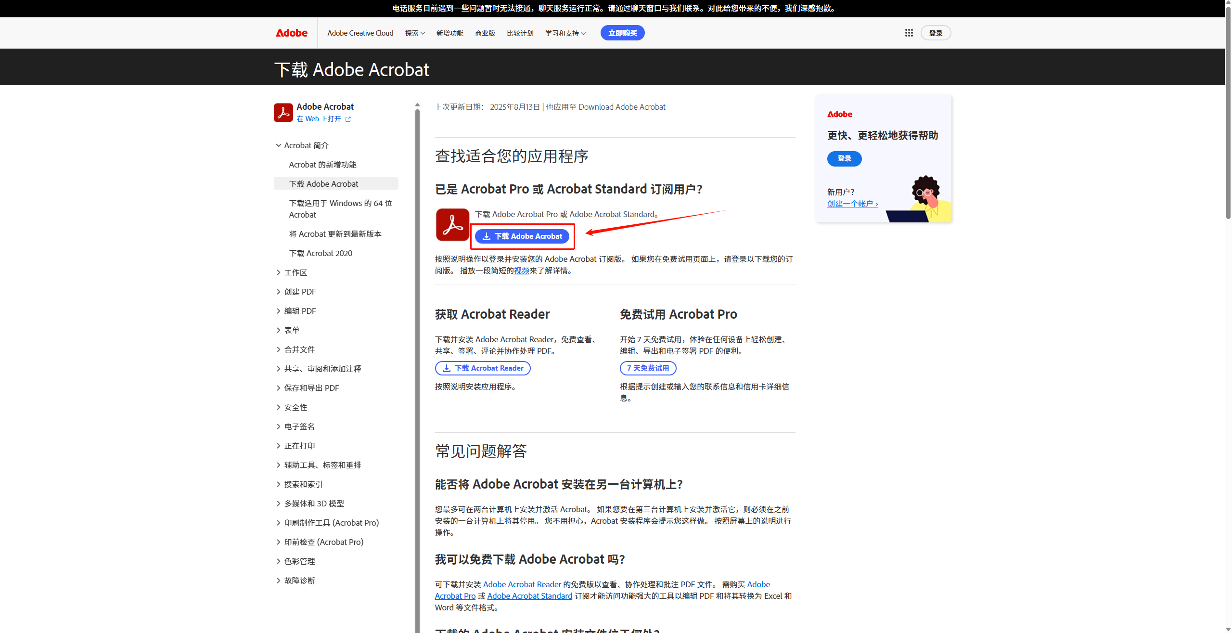Select the 比较计划 menu item
This screenshot has height=633, width=1232.
pyautogui.click(x=520, y=33)
